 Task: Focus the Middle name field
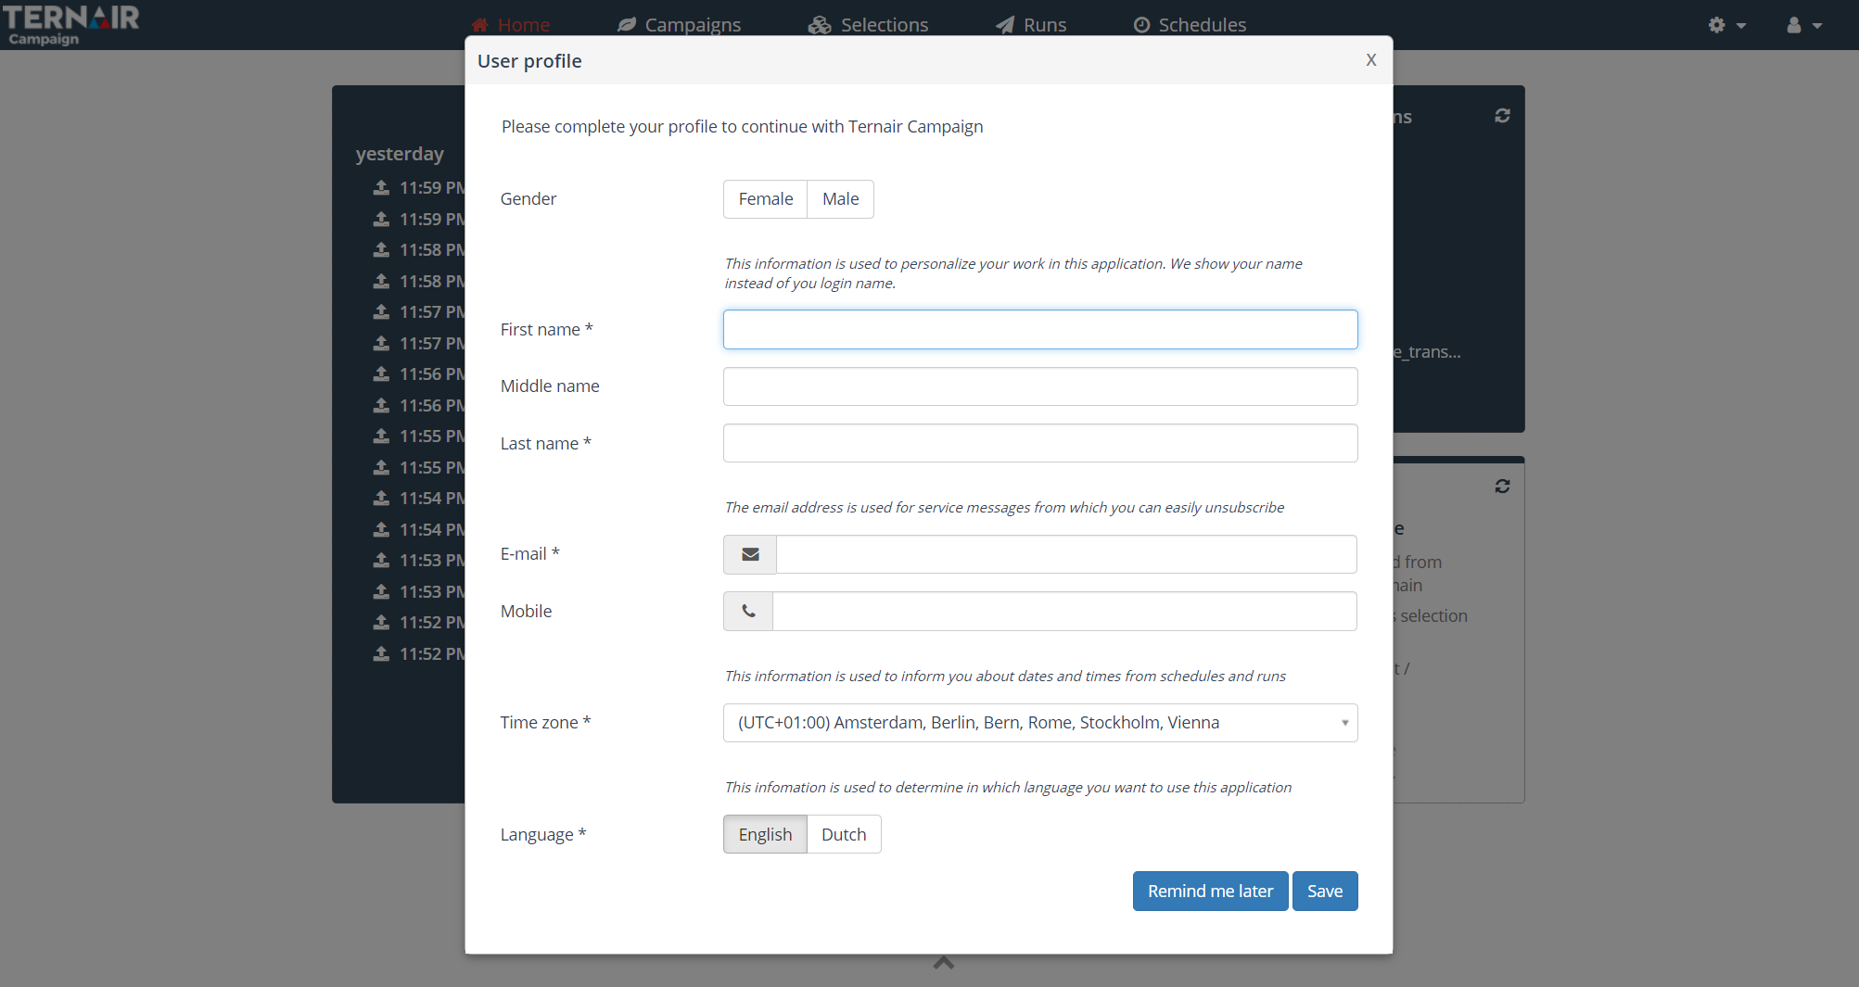[x=1040, y=386]
